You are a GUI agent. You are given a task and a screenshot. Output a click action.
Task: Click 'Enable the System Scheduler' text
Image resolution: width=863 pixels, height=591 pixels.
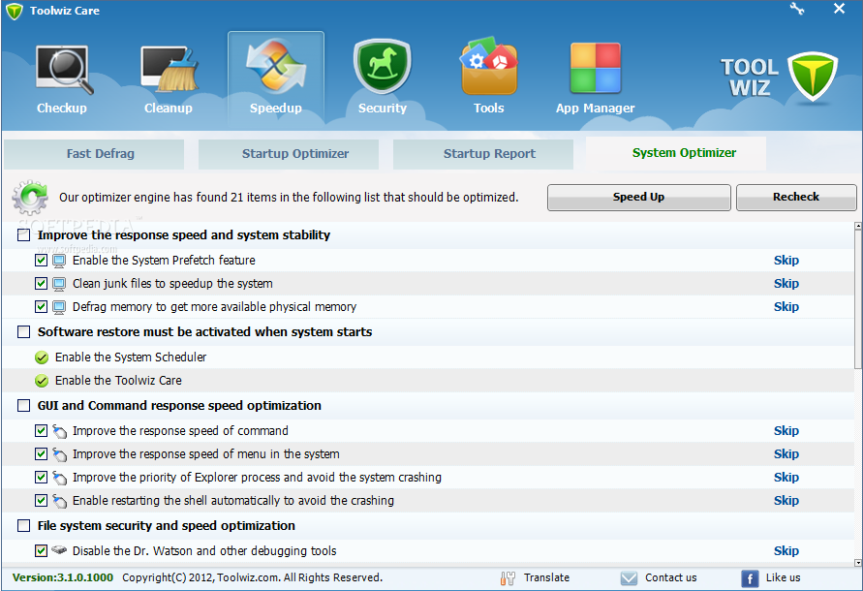[131, 358]
